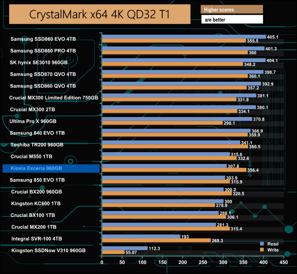Click the Crucial M550 1TB label
The image size is (297, 274).
[x=32, y=157]
